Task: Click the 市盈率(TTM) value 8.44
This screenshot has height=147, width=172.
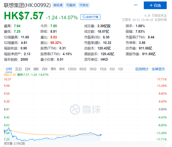Action: click(151, 37)
